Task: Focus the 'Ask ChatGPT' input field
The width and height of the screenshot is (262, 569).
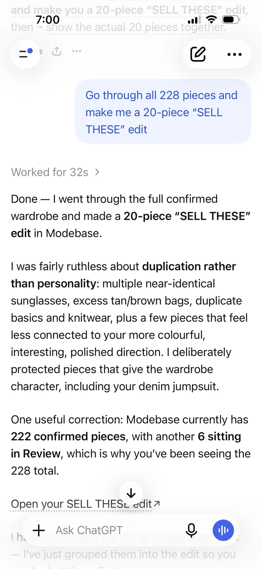Action: [x=116, y=530]
